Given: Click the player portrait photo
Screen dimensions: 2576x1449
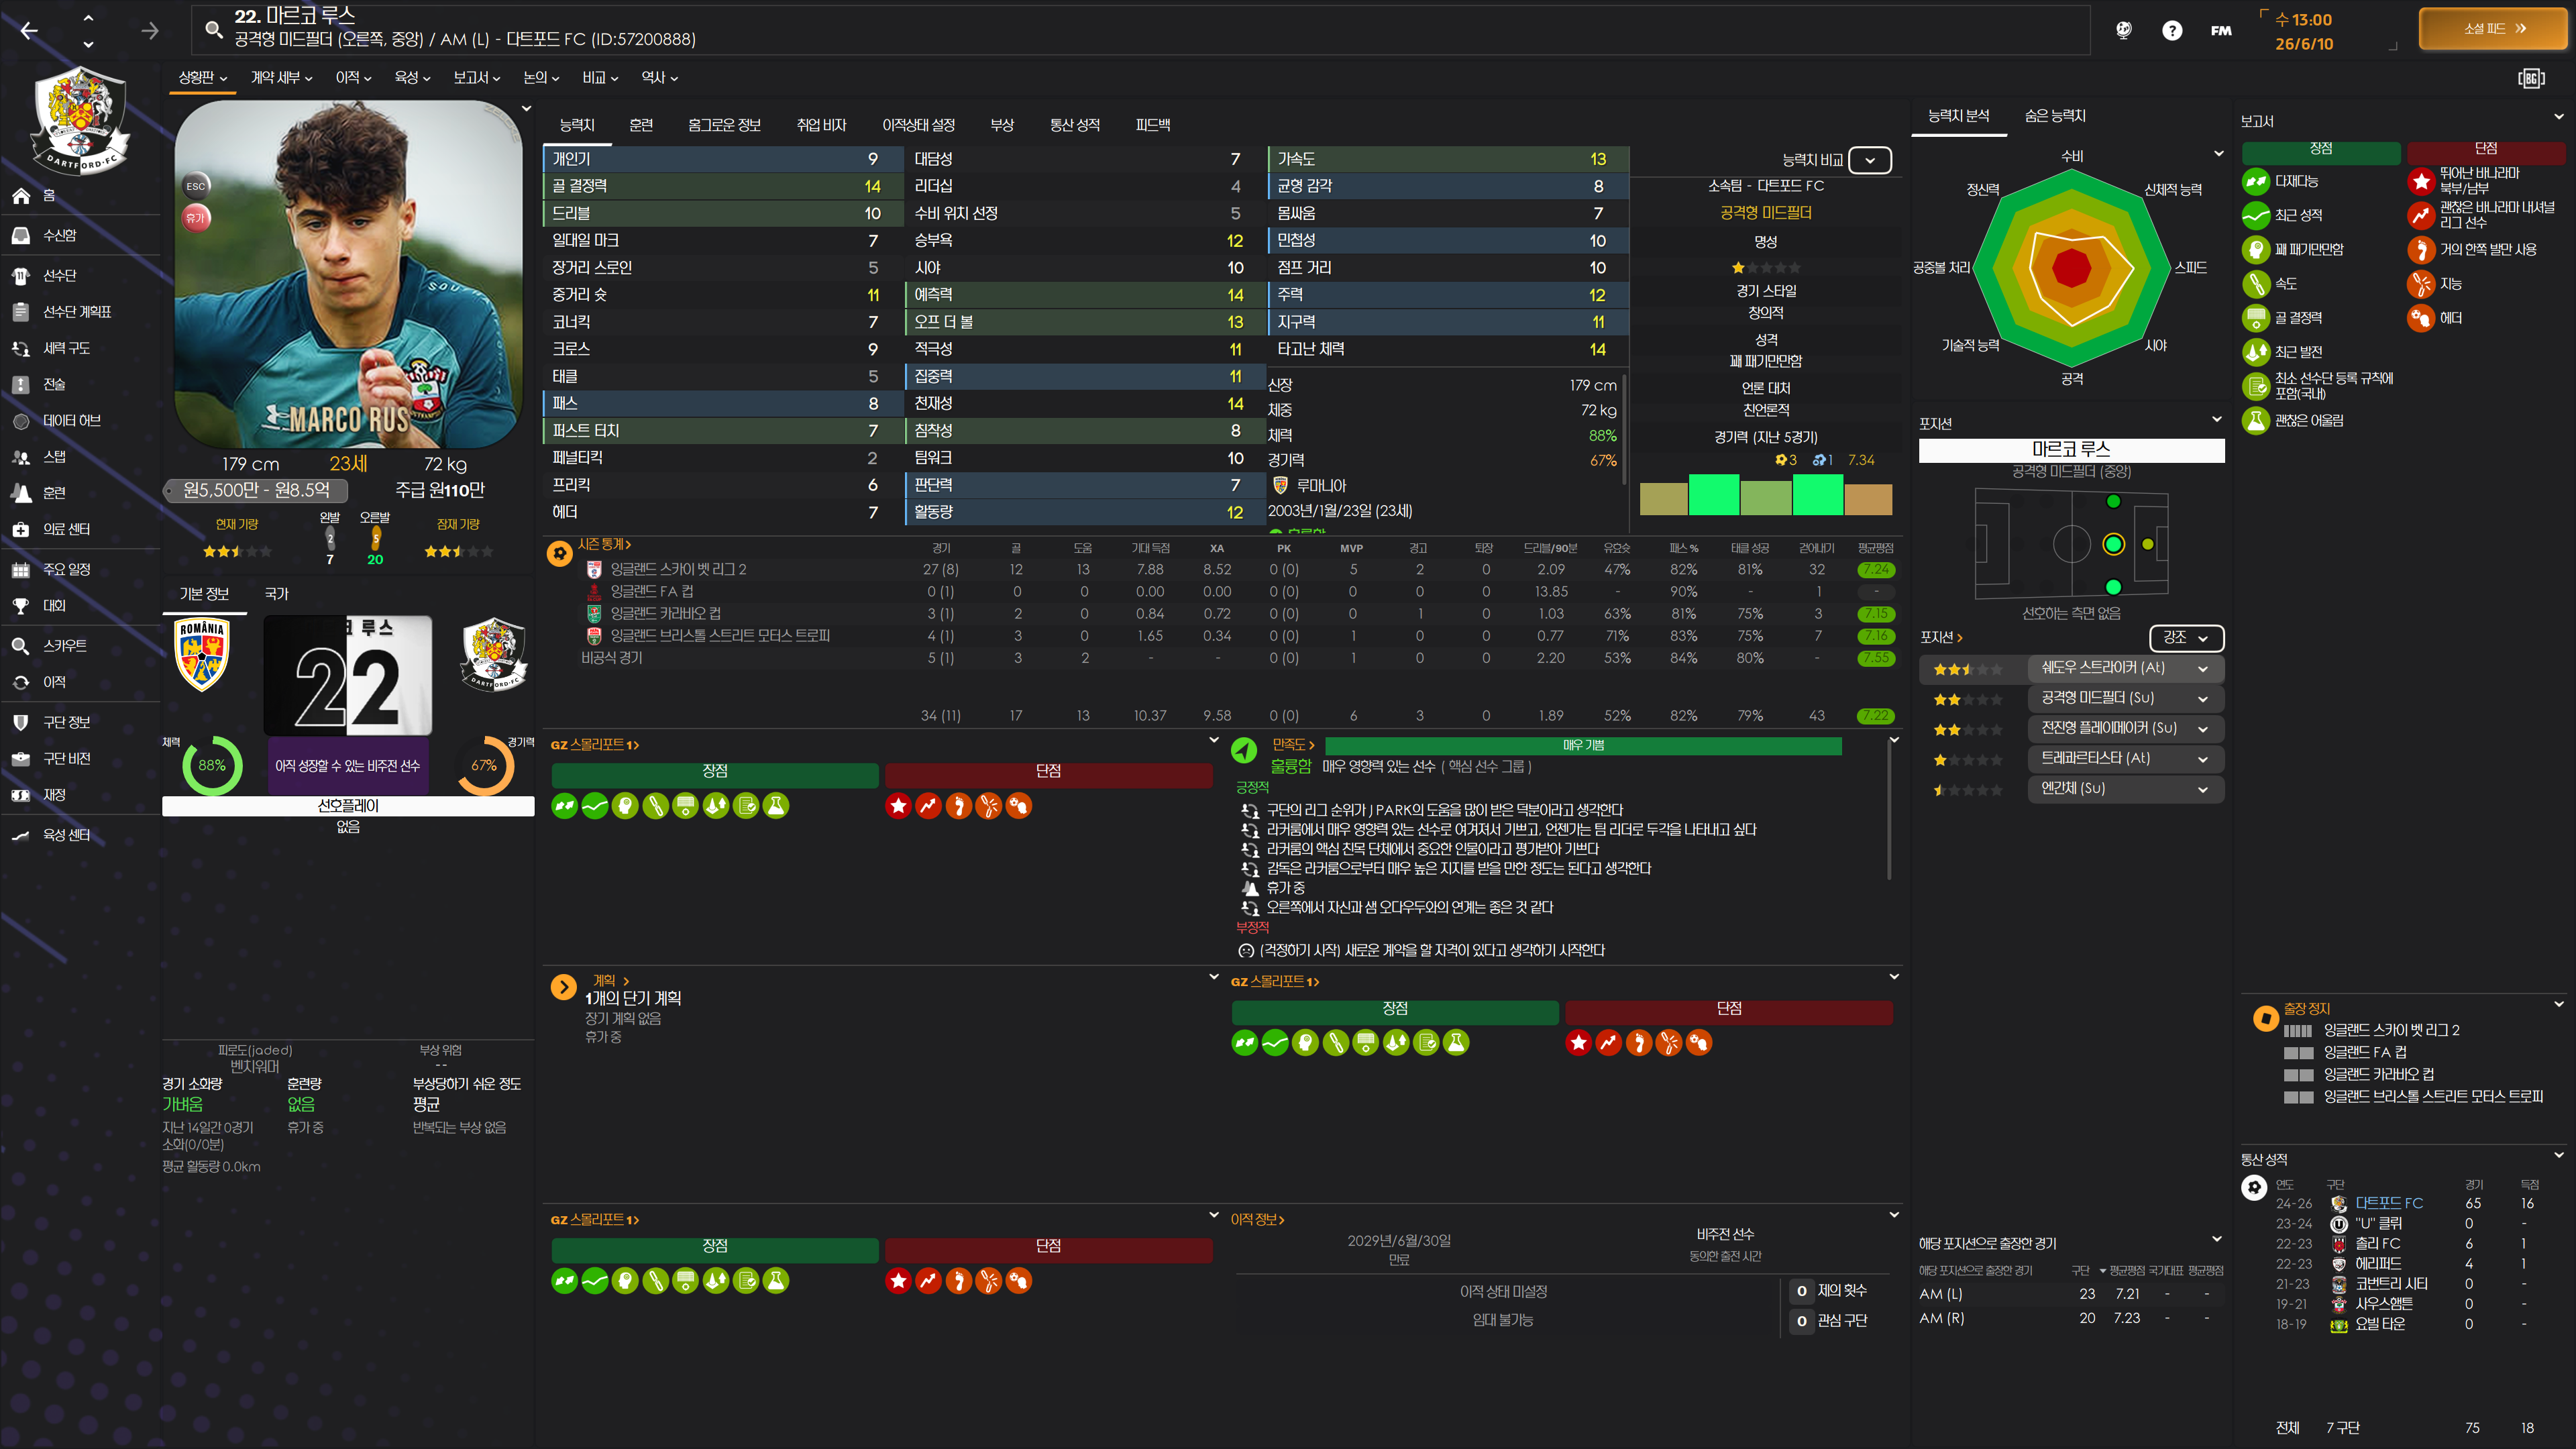Looking at the screenshot, I should tap(347, 274).
